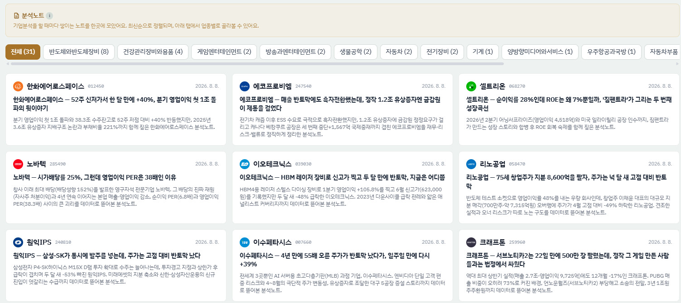Open the 크래프톤 서브노티카2 note title
This screenshot has height=303, width=681.
[x=567, y=260]
